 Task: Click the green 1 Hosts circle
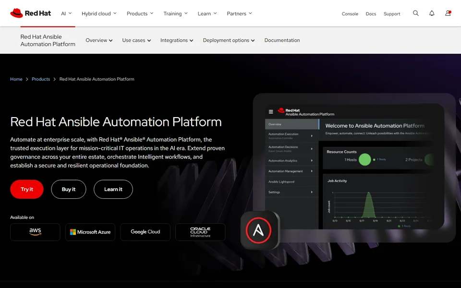point(365,159)
